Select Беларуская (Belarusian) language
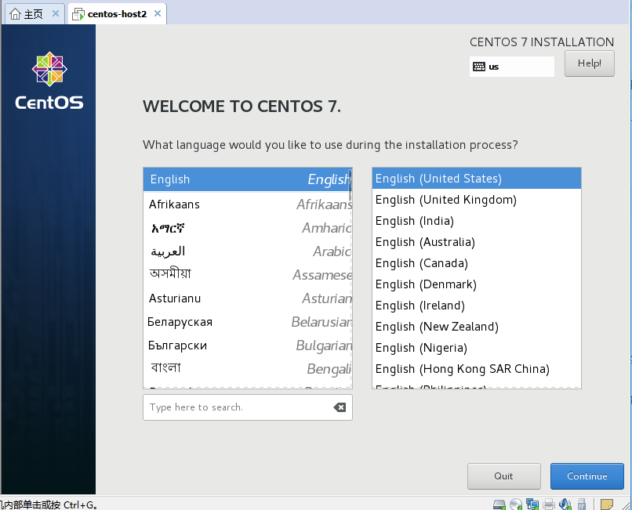The height and width of the screenshot is (510, 632). (x=246, y=322)
